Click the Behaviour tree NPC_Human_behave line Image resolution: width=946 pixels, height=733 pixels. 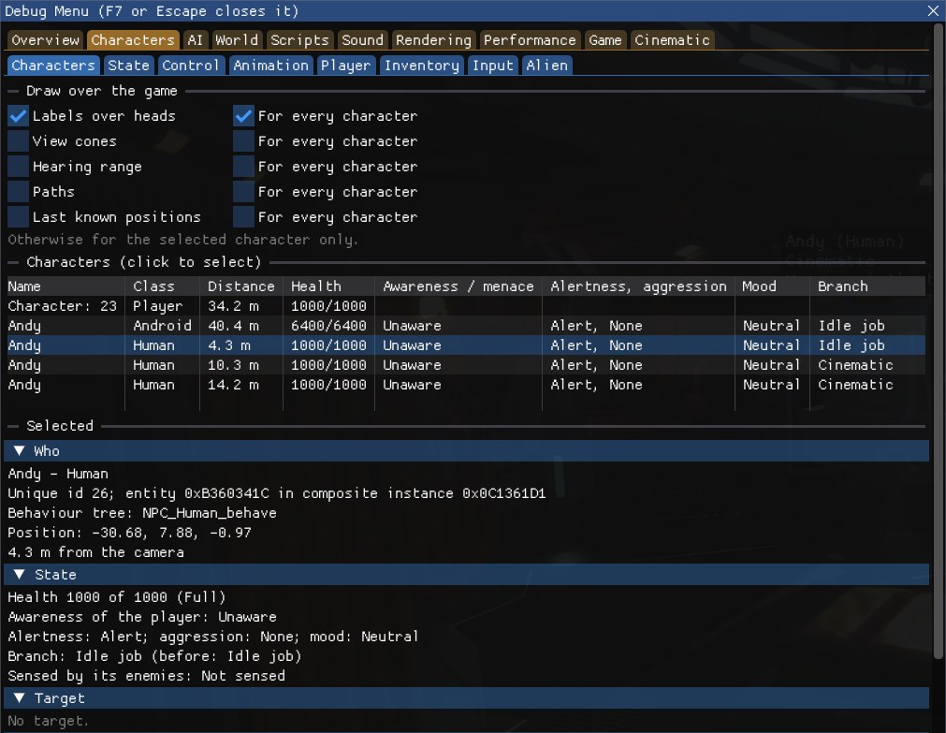(x=142, y=513)
